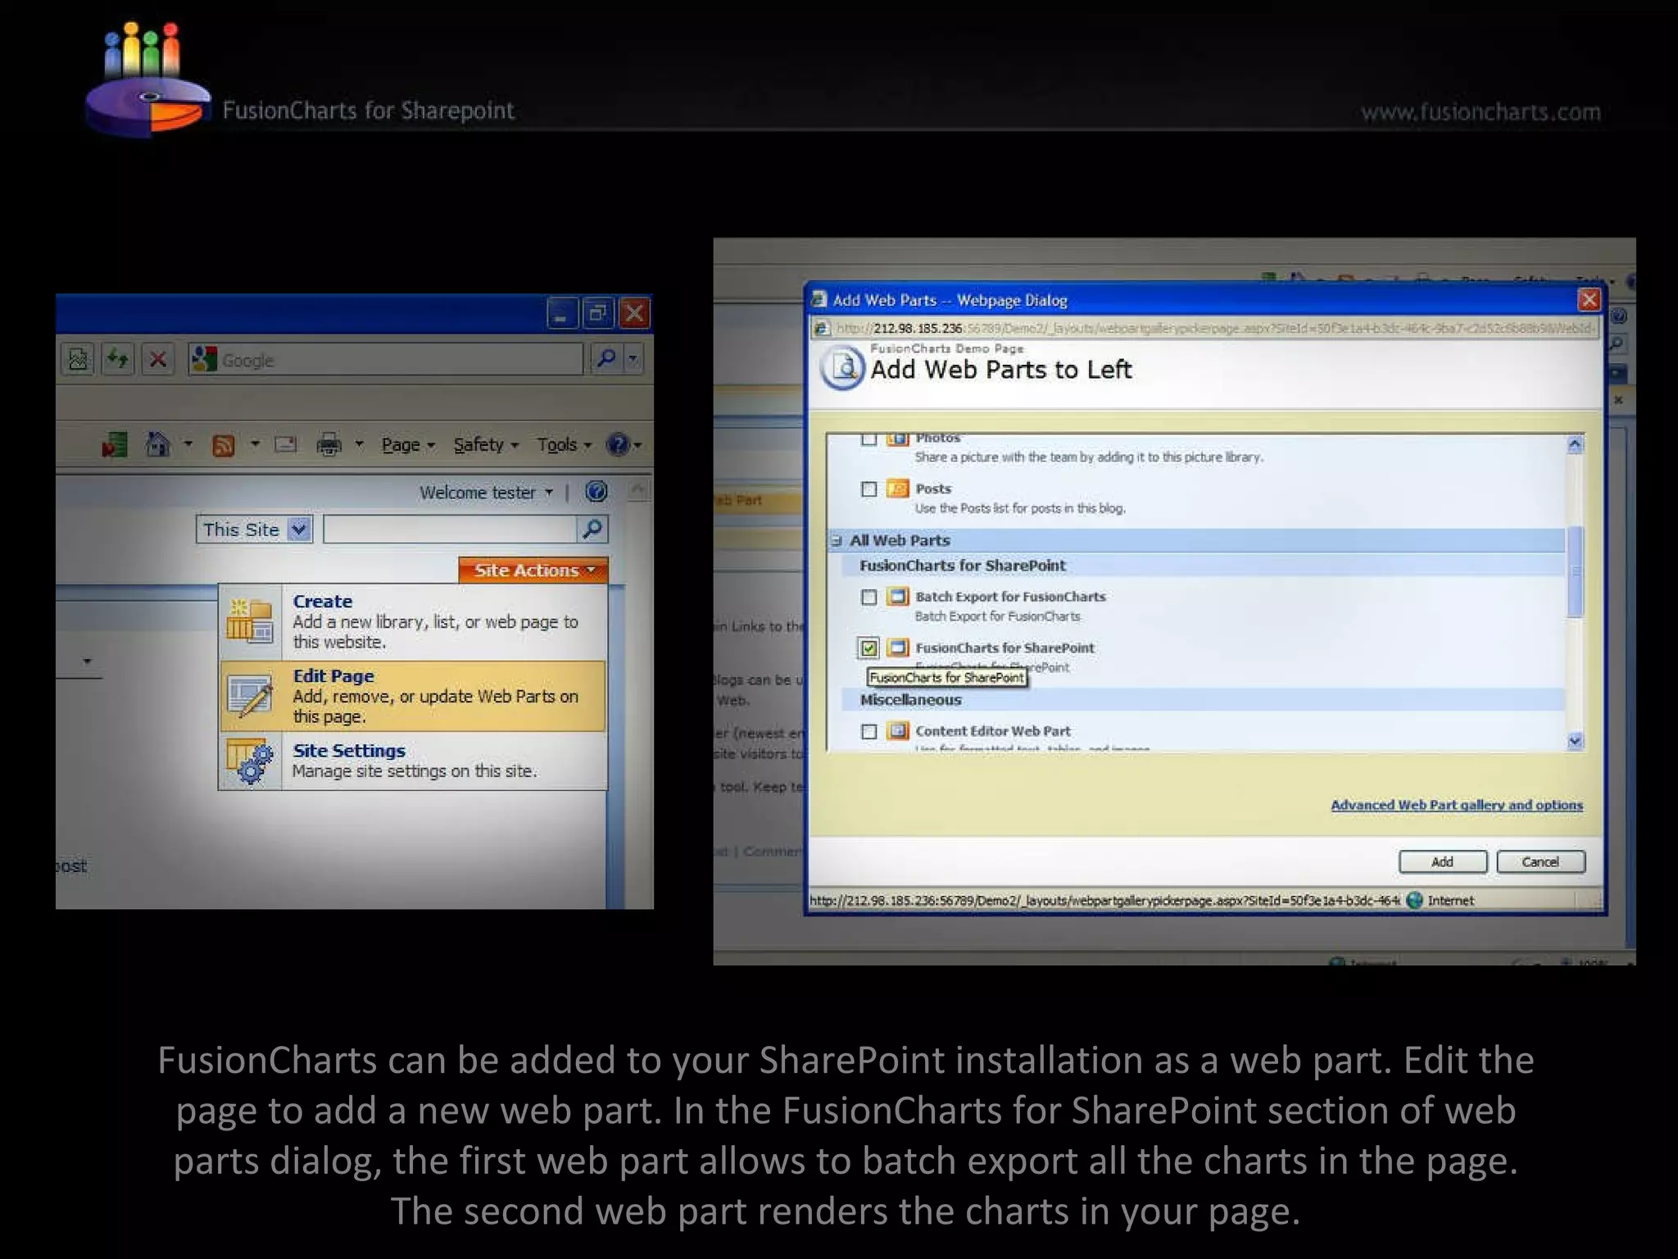
Task: Check the Photos web part checkbox
Action: click(x=869, y=439)
